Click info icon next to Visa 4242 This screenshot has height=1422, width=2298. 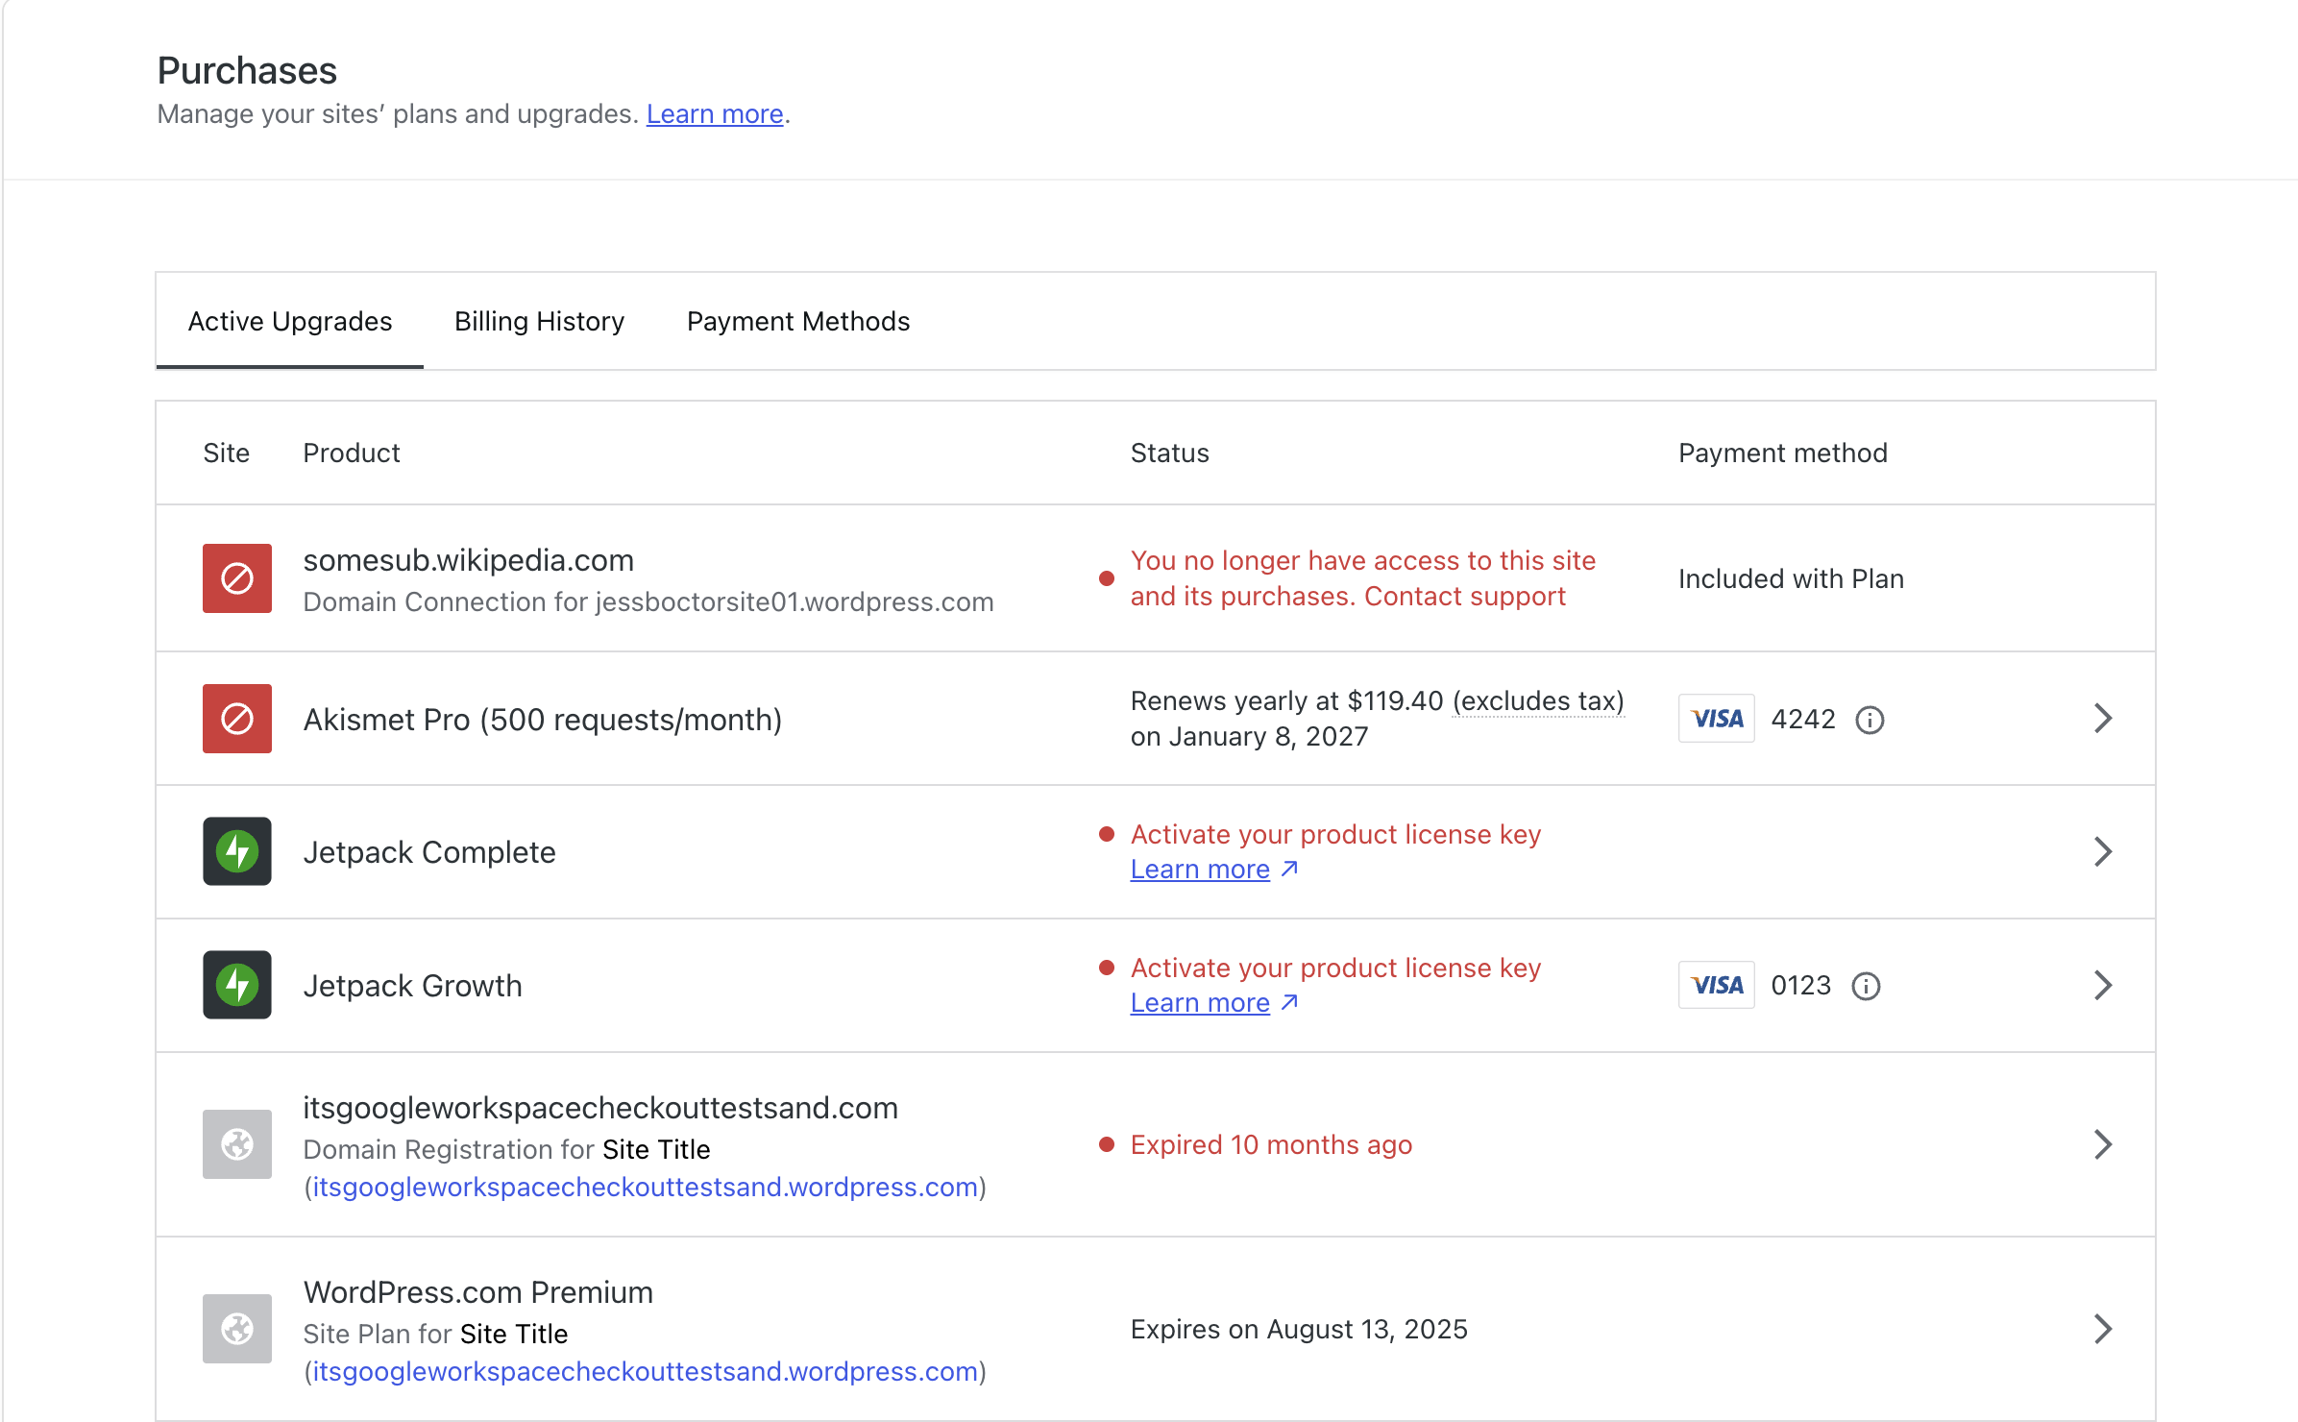(1869, 720)
